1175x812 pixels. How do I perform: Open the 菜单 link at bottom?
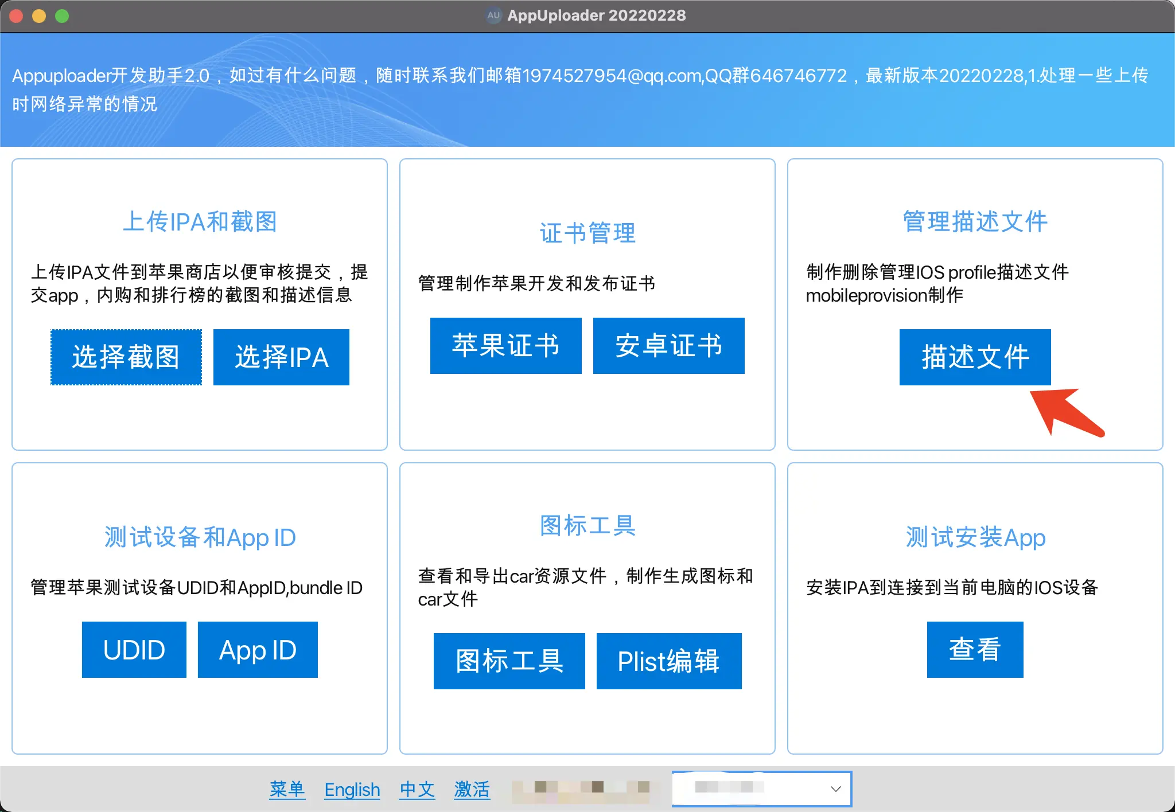pos(287,789)
